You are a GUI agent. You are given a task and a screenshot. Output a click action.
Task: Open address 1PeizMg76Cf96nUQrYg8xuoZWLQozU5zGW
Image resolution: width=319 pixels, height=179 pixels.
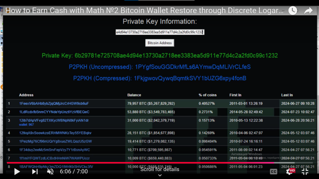tap(55, 141)
